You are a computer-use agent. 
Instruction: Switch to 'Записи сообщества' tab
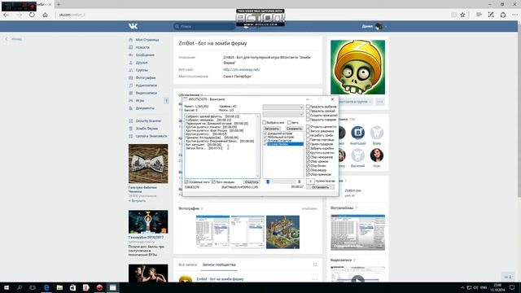pos(219,265)
